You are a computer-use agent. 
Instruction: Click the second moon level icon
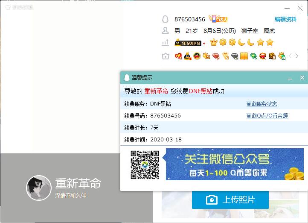point(251,42)
